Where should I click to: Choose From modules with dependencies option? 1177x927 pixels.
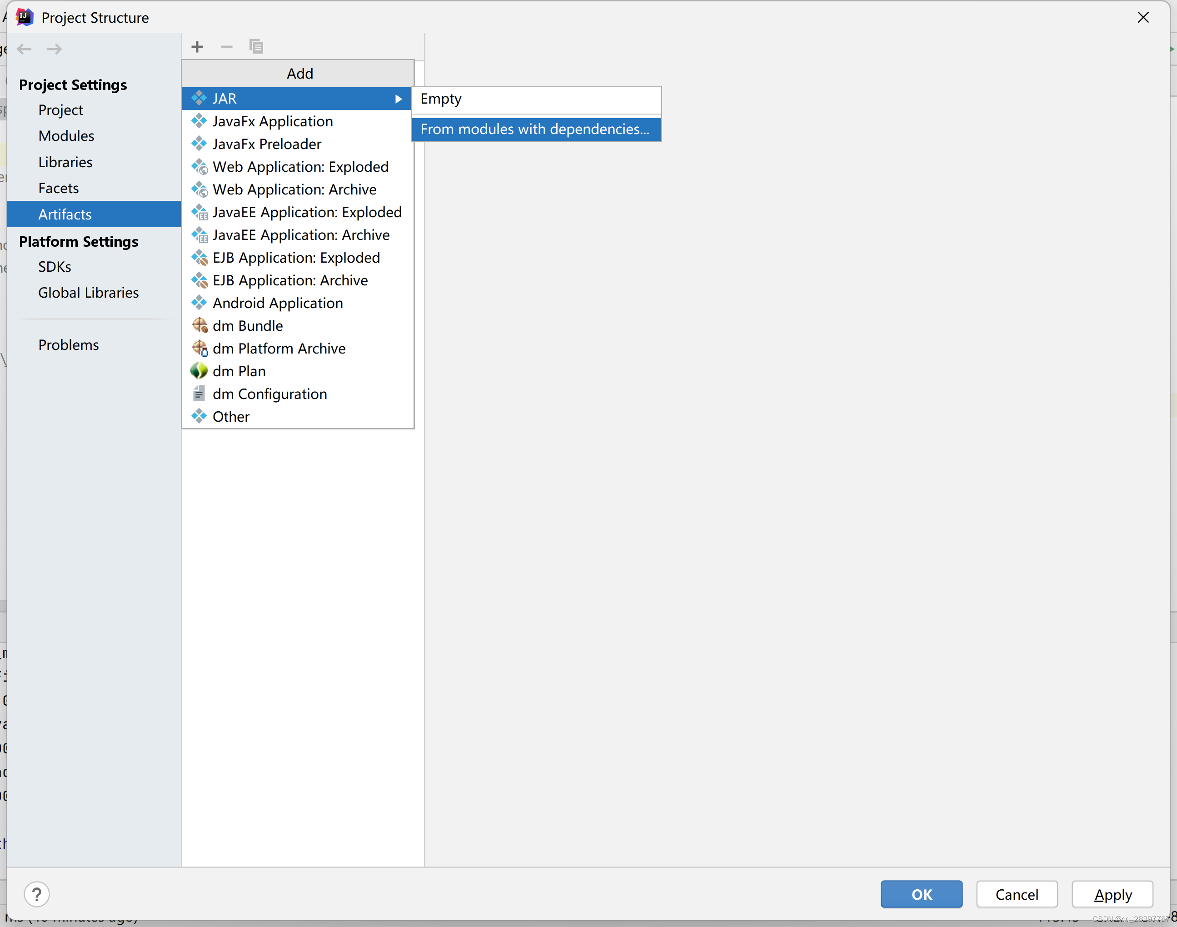pos(534,129)
